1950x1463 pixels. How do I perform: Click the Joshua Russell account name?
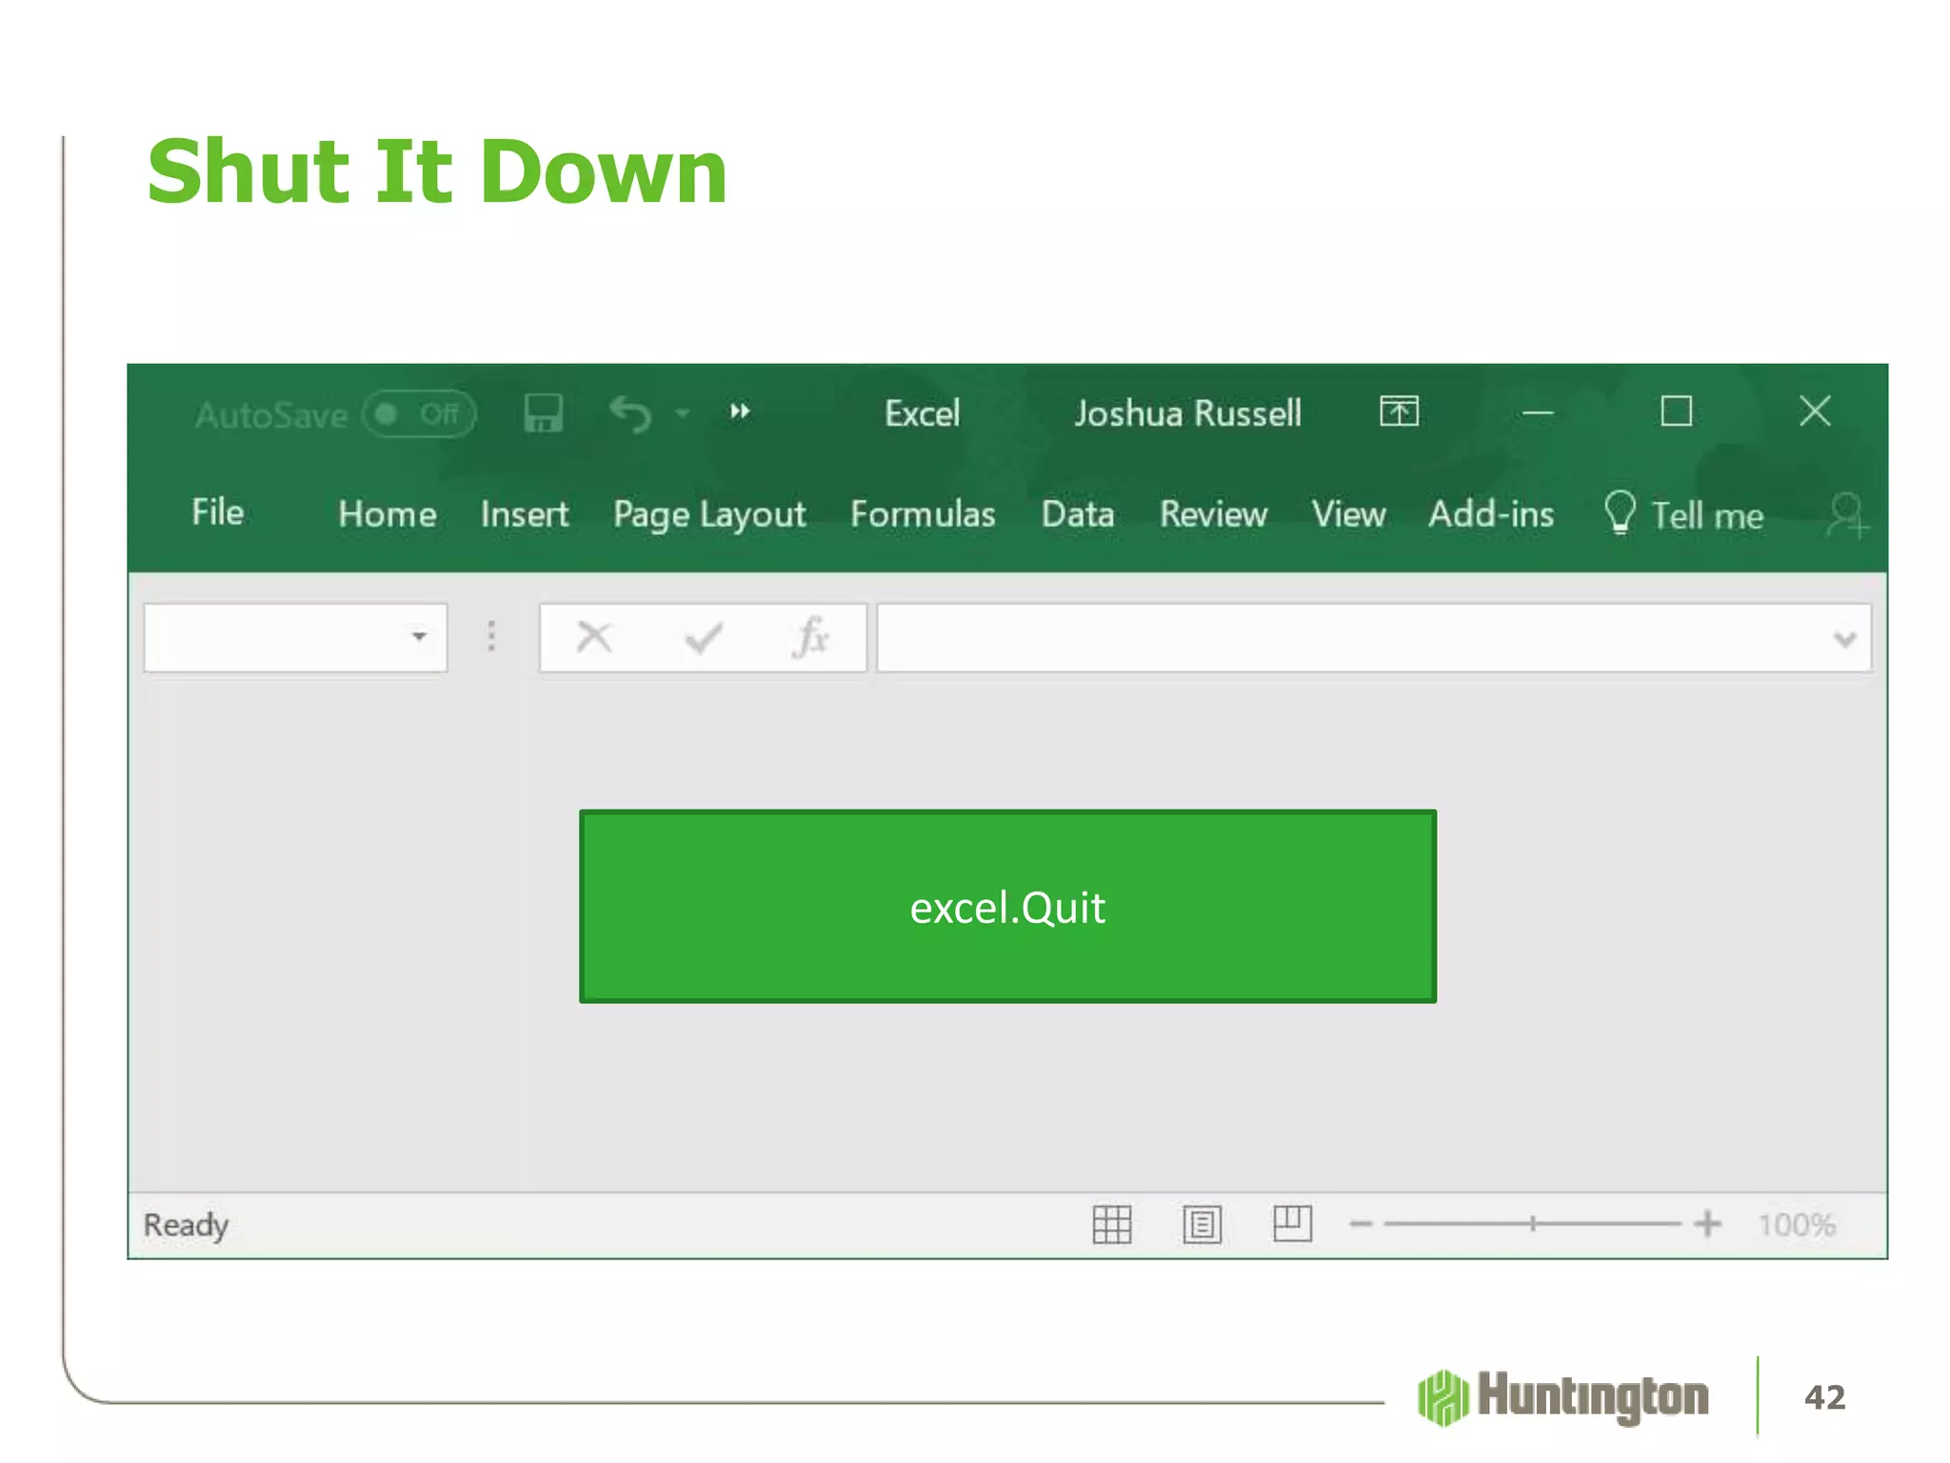tap(1187, 413)
